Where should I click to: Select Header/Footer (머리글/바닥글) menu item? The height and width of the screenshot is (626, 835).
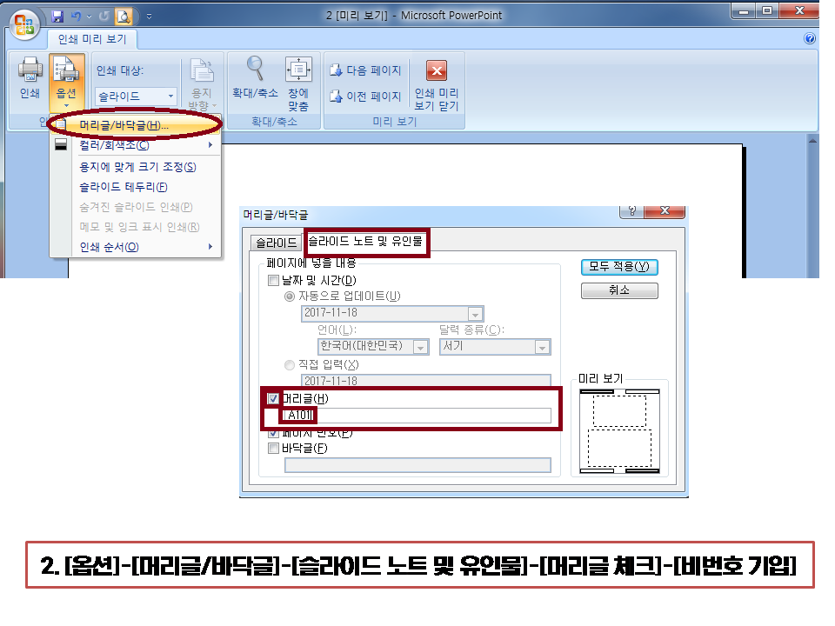coord(123,126)
